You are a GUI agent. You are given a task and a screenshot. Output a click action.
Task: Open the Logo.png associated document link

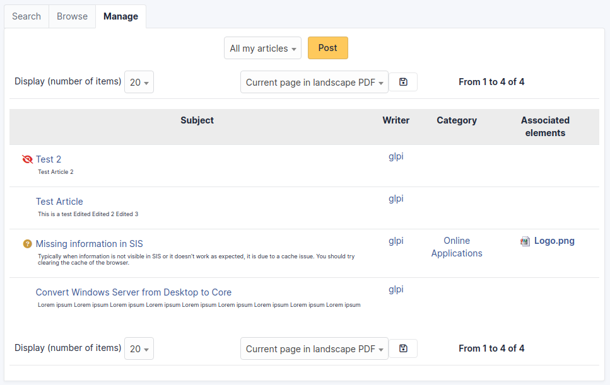point(554,241)
